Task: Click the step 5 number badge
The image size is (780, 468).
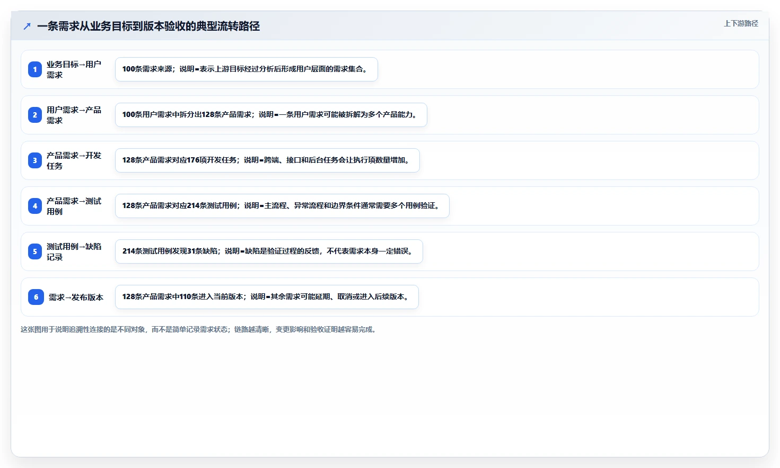Action: click(35, 251)
